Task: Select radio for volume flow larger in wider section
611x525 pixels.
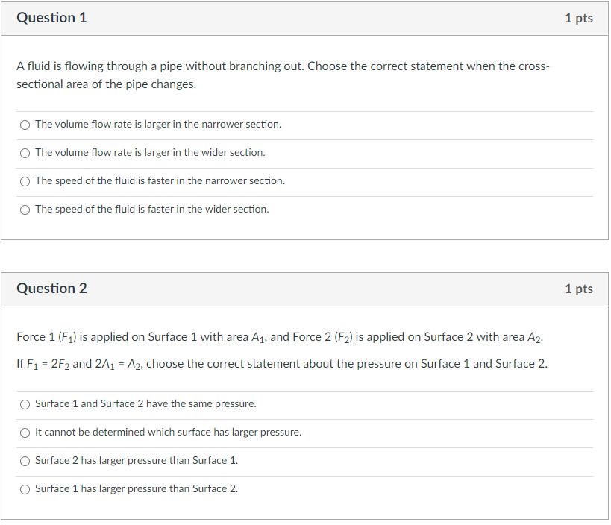Action: [x=25, y=153]
